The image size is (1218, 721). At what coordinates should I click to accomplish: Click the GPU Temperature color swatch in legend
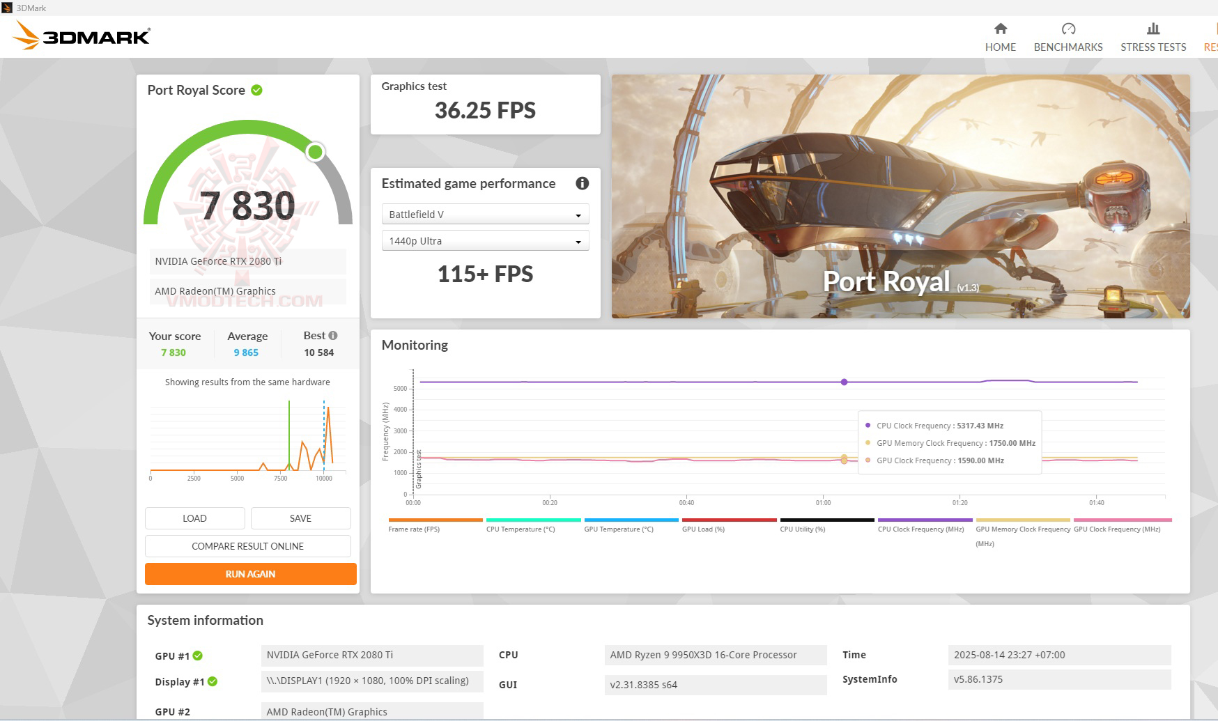(631, 520)
